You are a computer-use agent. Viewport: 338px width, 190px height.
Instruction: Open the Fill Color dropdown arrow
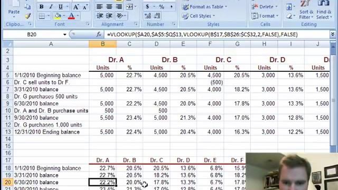(64, 16)
